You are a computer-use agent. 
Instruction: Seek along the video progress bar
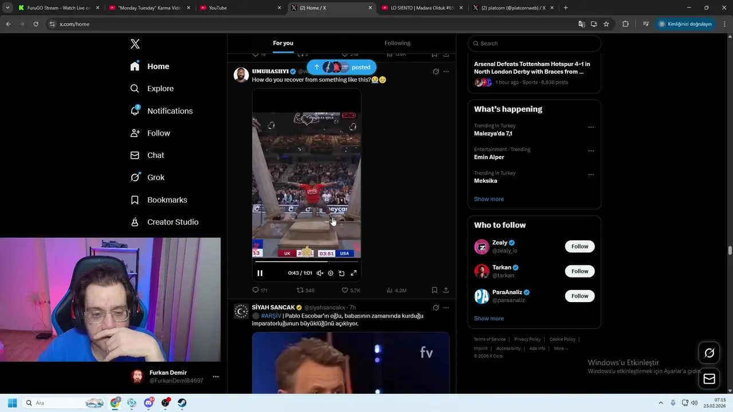coord(306,262)
